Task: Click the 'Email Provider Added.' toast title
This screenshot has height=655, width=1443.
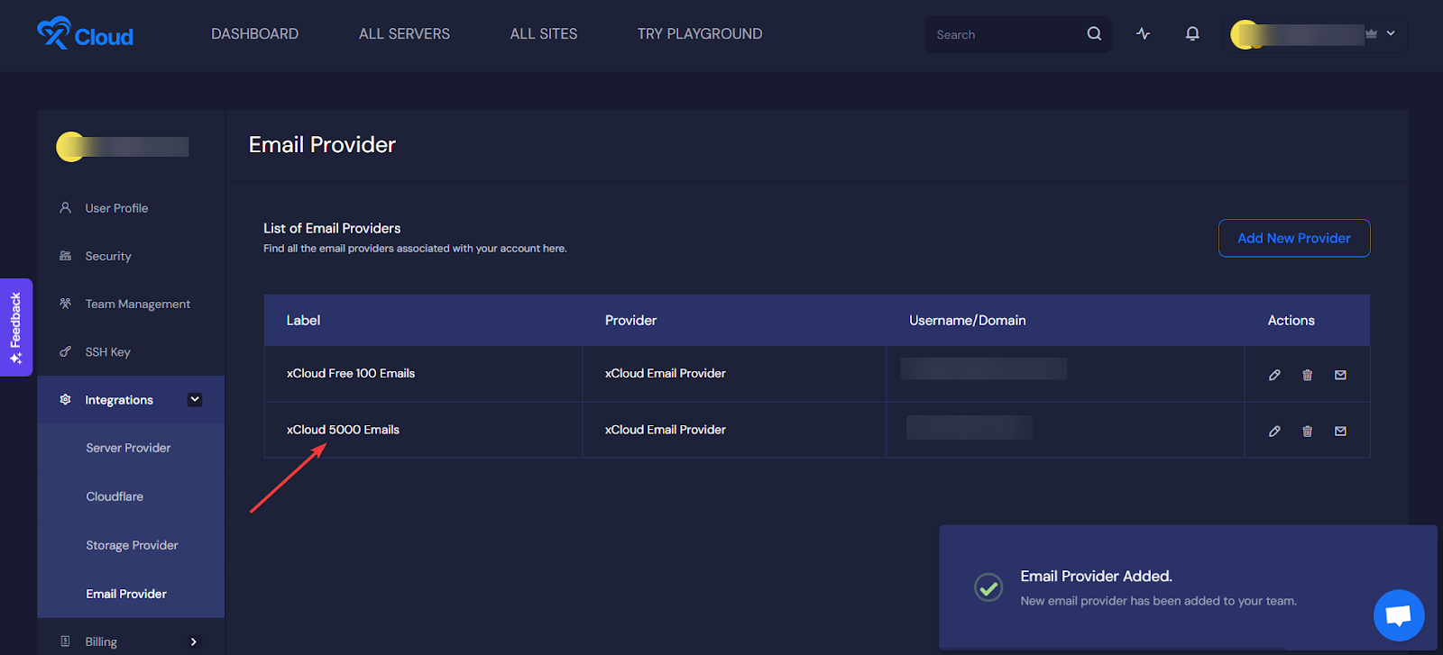Action: [x=1096, y=576]
